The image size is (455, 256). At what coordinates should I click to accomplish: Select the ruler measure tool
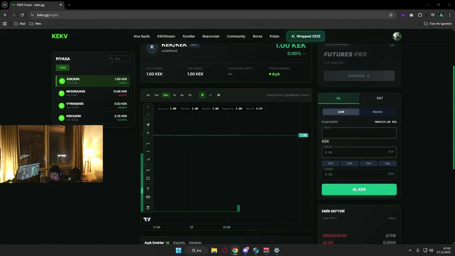pos(148,197)
